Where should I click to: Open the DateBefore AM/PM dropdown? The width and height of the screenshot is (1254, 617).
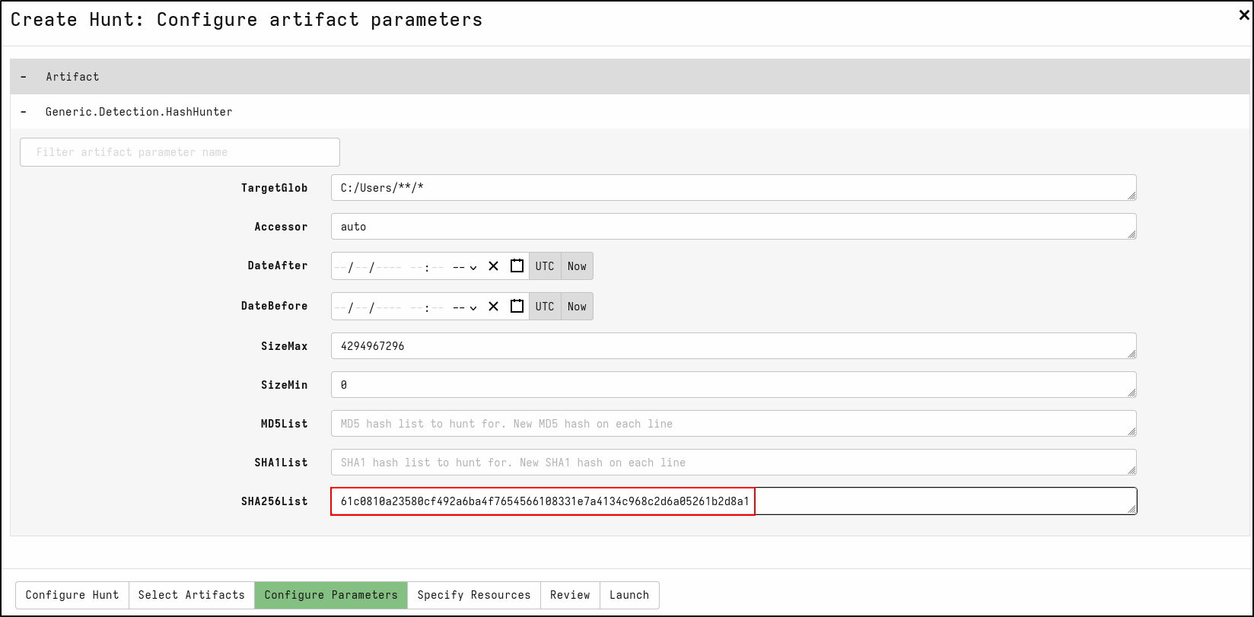point(464,307)
